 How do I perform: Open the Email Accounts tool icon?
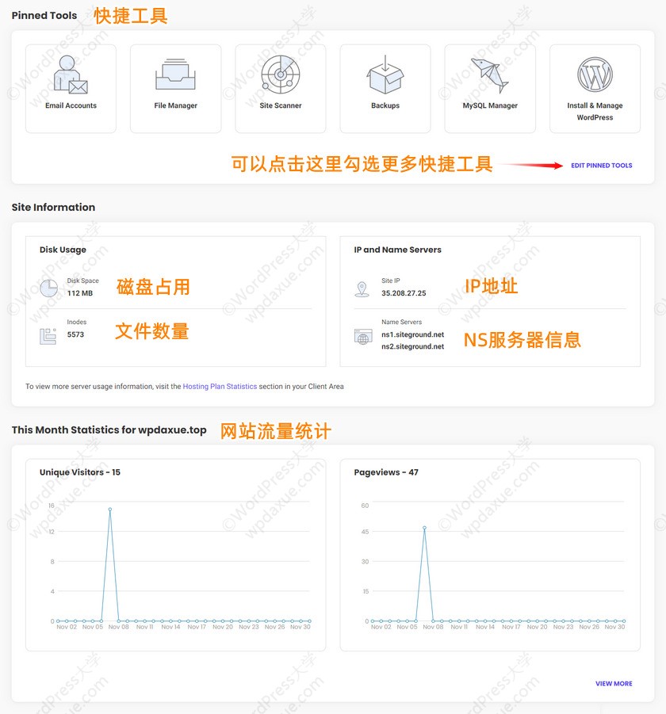pos(71,74)
